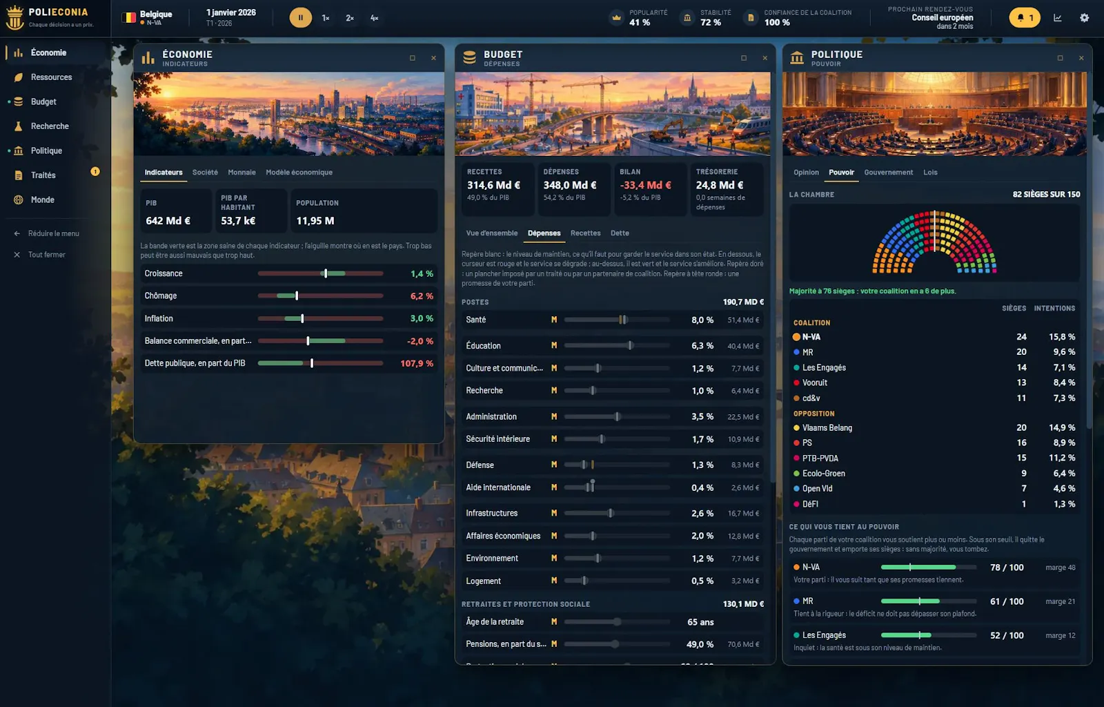Open the notifications bell button

(x=1025, y=18)
